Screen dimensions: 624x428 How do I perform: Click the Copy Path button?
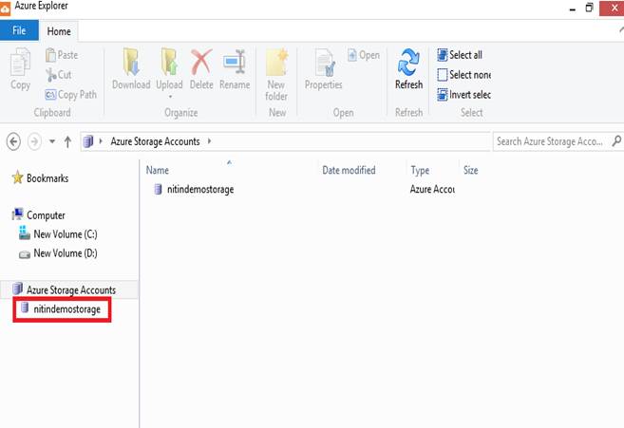tap(71, 95)
